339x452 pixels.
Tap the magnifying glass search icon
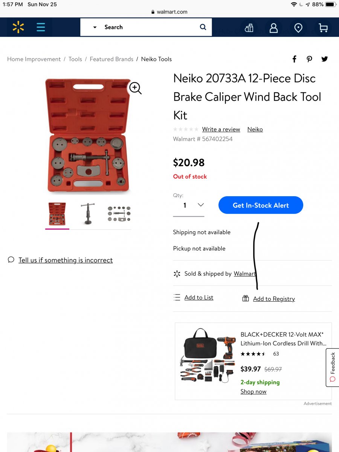pyautogui.click(x=203, y=27)
